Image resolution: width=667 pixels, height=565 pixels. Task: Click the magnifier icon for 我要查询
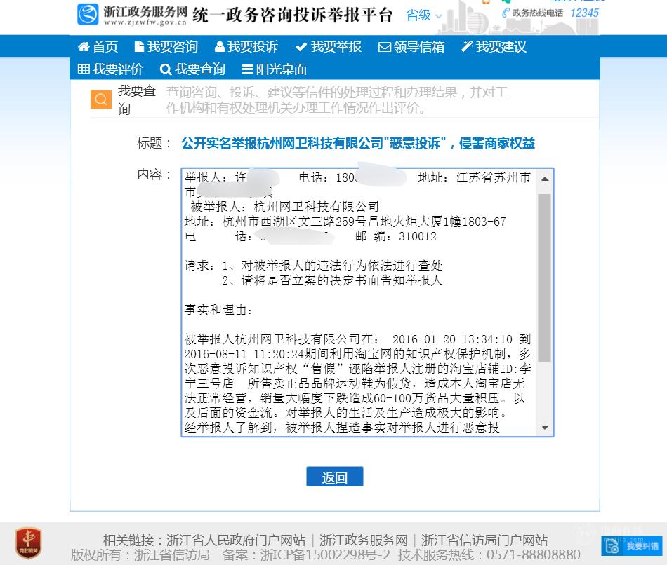click(166, 69)
